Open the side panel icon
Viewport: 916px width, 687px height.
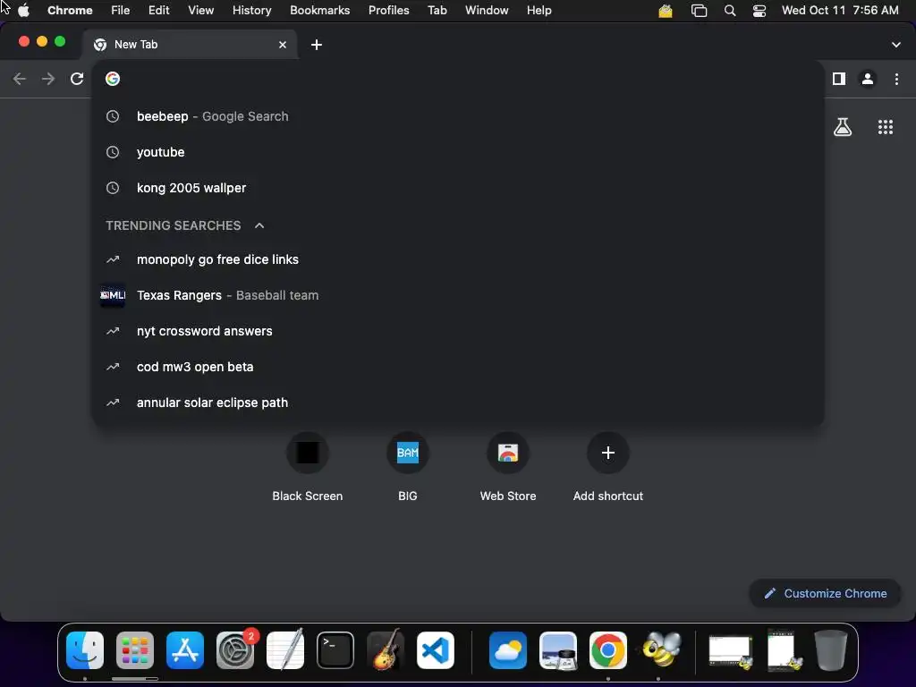(x=839, y=79)
